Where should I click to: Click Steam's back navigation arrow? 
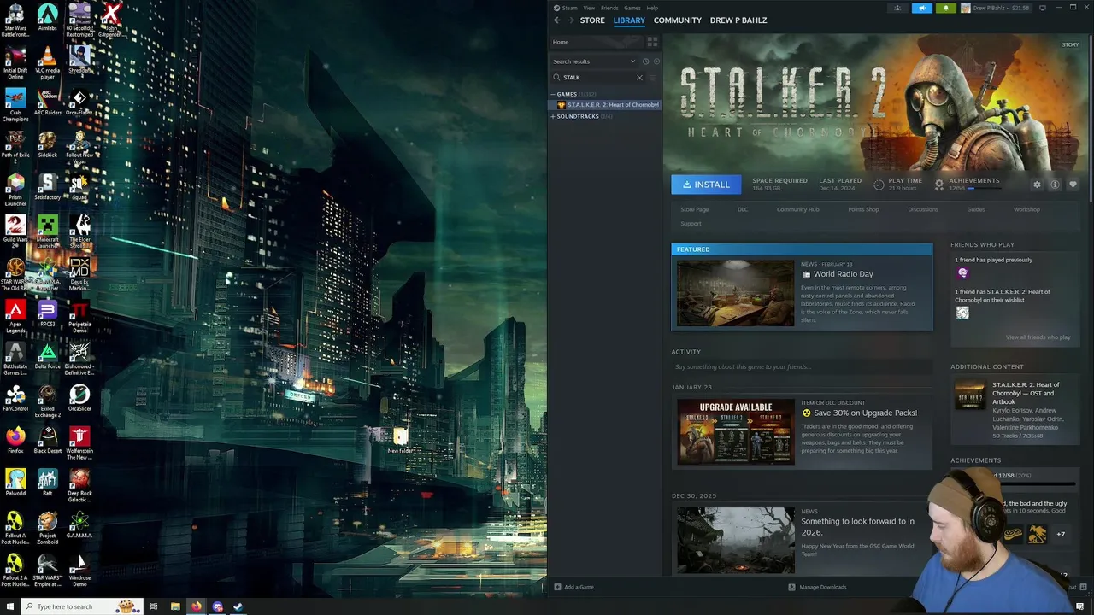click(557, 20)
